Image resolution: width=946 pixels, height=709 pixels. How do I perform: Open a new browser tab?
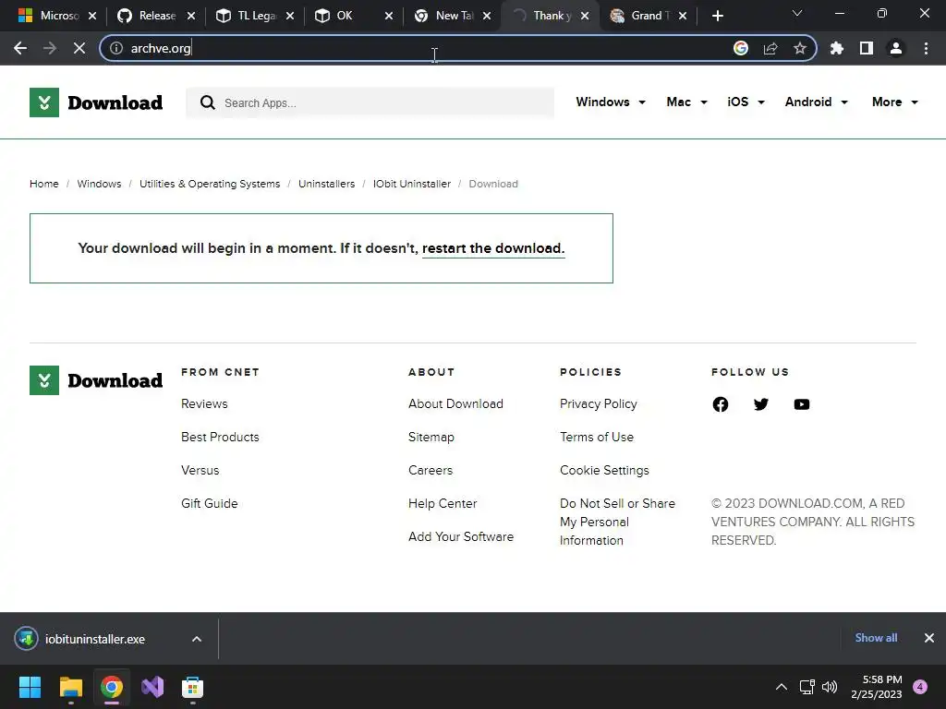coord(717,16)
